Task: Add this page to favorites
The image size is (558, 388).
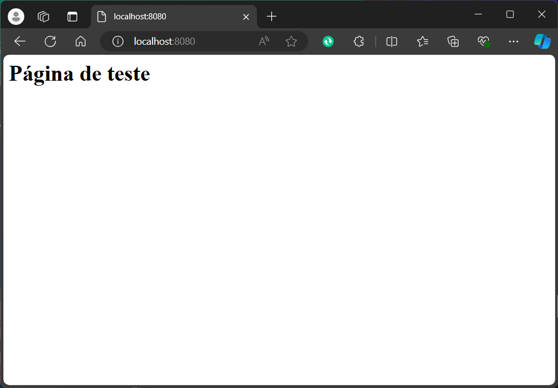Action: click(x=291, y=41)
